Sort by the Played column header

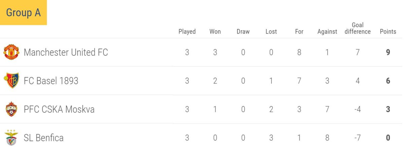click(187, 32)
